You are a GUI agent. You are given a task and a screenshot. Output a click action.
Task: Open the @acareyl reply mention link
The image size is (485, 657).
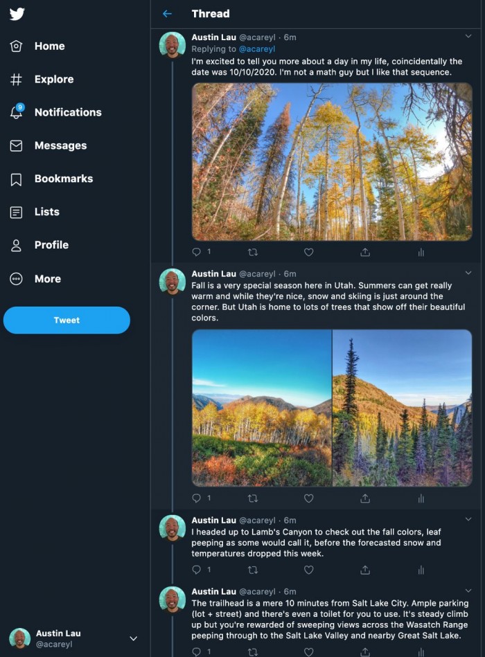tap(257, 49)
